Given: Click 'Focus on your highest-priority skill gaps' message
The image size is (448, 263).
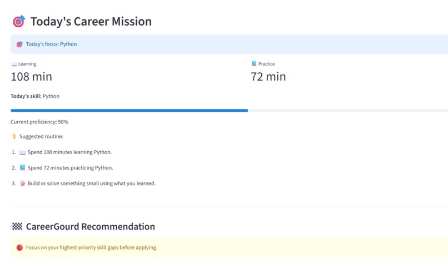Looking at the screenshot, I should pyautogui.click(x=92, y=247).
